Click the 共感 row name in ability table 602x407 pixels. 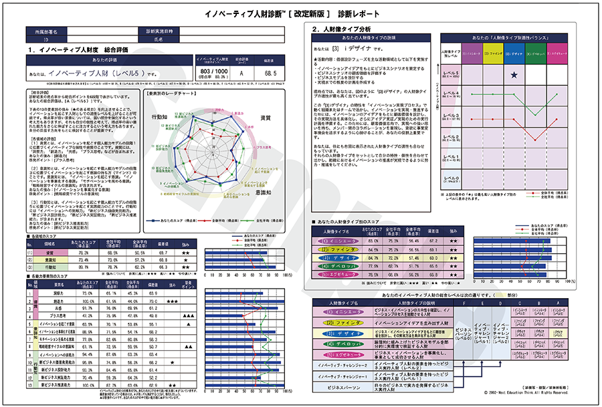[x=58, y=308]
